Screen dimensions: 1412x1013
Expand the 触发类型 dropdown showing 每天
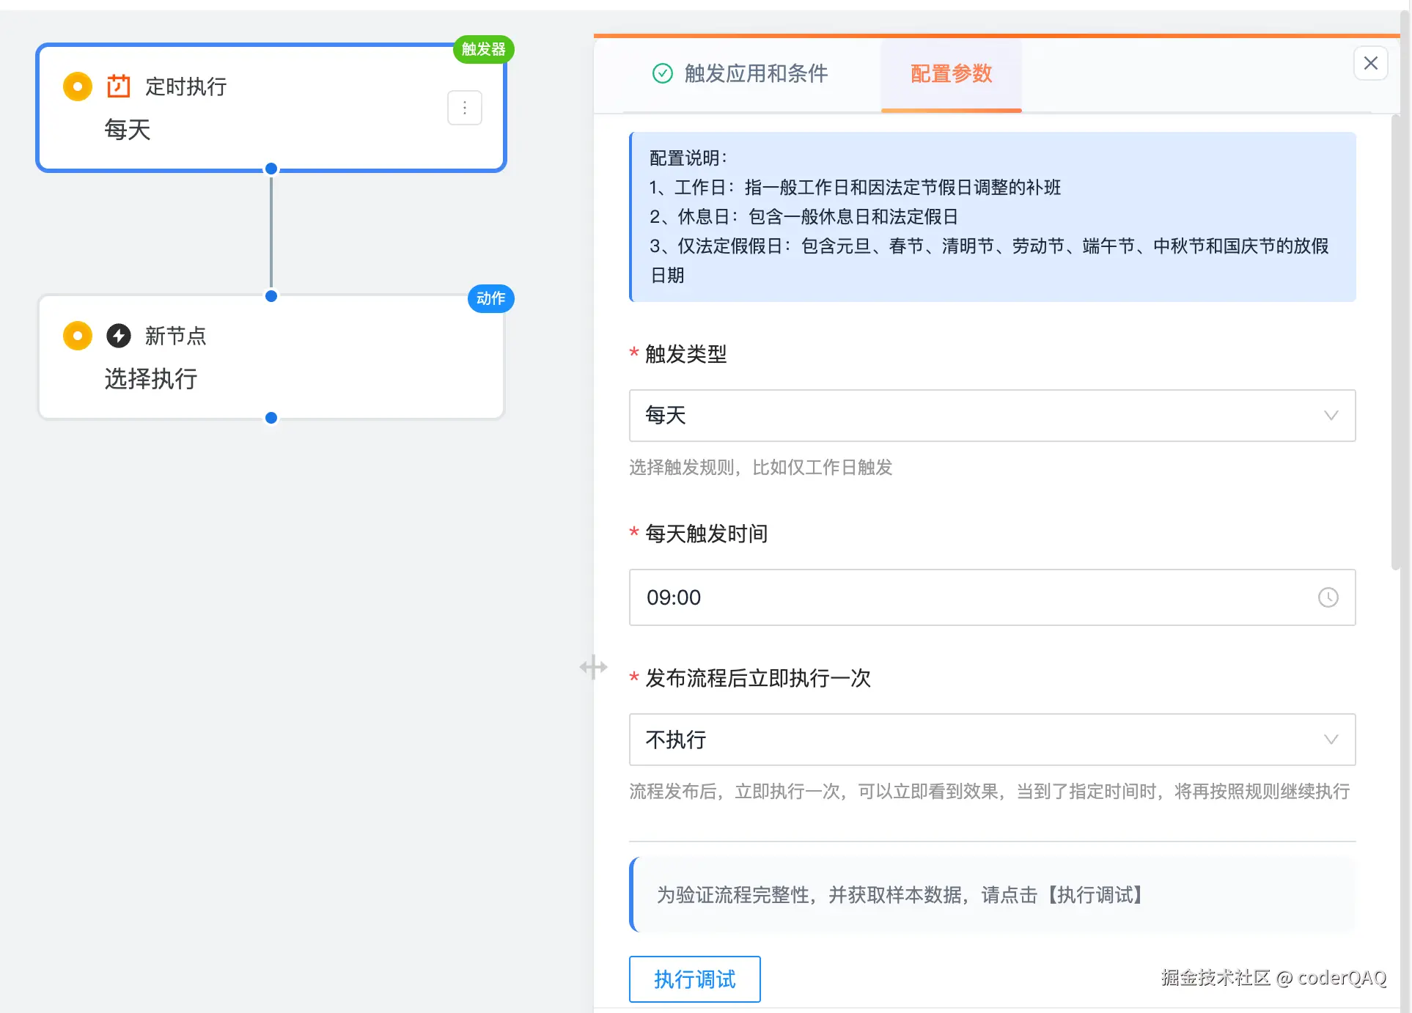click(991, 416)
